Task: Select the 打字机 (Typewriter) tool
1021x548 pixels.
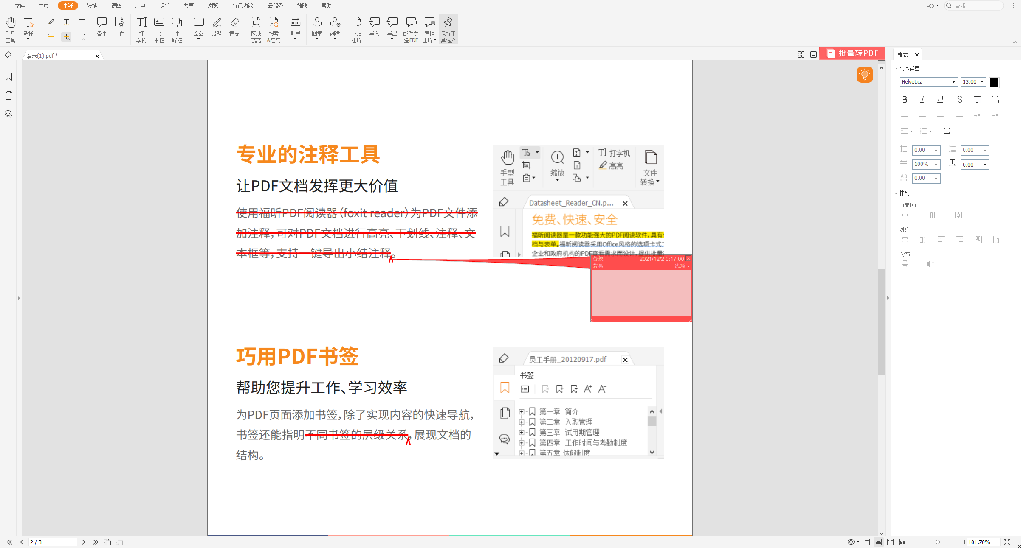Action: pyautogui.click(x=141, y=29)
